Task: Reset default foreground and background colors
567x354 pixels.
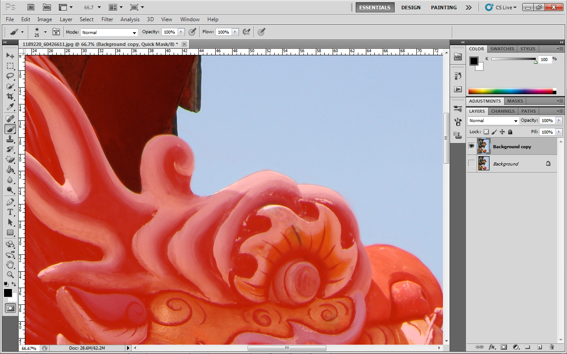Action: pos(6,284)
